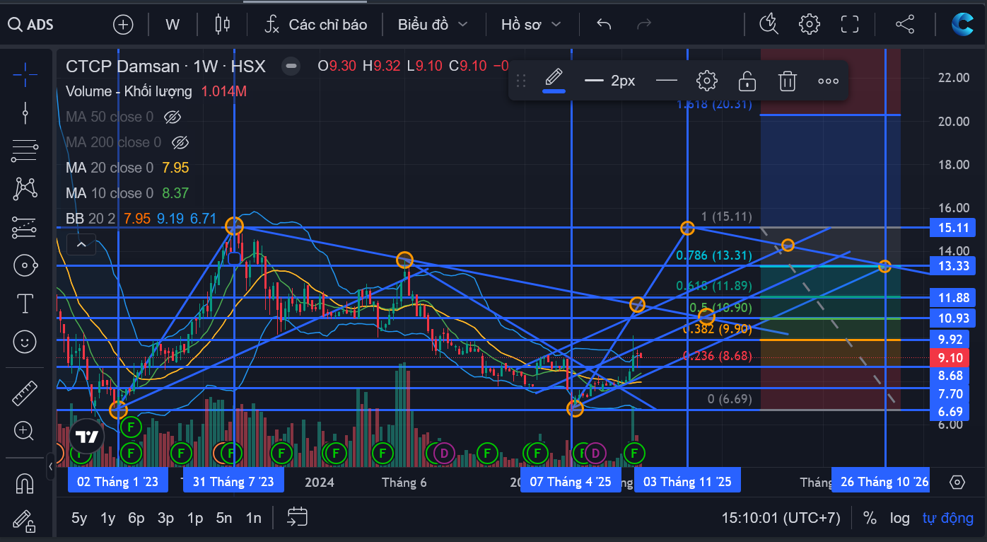Expand the Biểu đồ dropdown
The height and width of the screenshot is (542, 987).
pyautogui.click(x=433, y=25)
